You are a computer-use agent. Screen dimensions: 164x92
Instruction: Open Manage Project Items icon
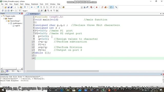click(x=45, y=11)
